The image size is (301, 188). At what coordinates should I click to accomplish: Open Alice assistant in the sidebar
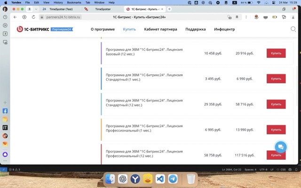tap(5, 154)
